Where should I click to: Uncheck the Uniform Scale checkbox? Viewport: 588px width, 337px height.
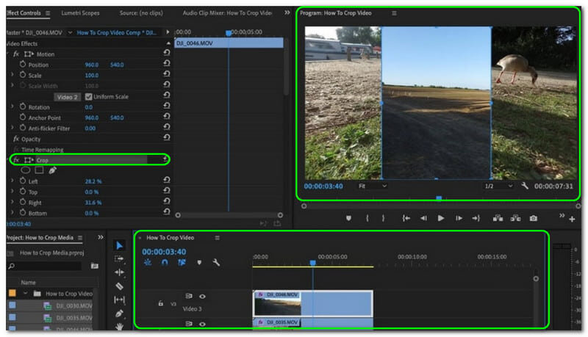point(89,97)
